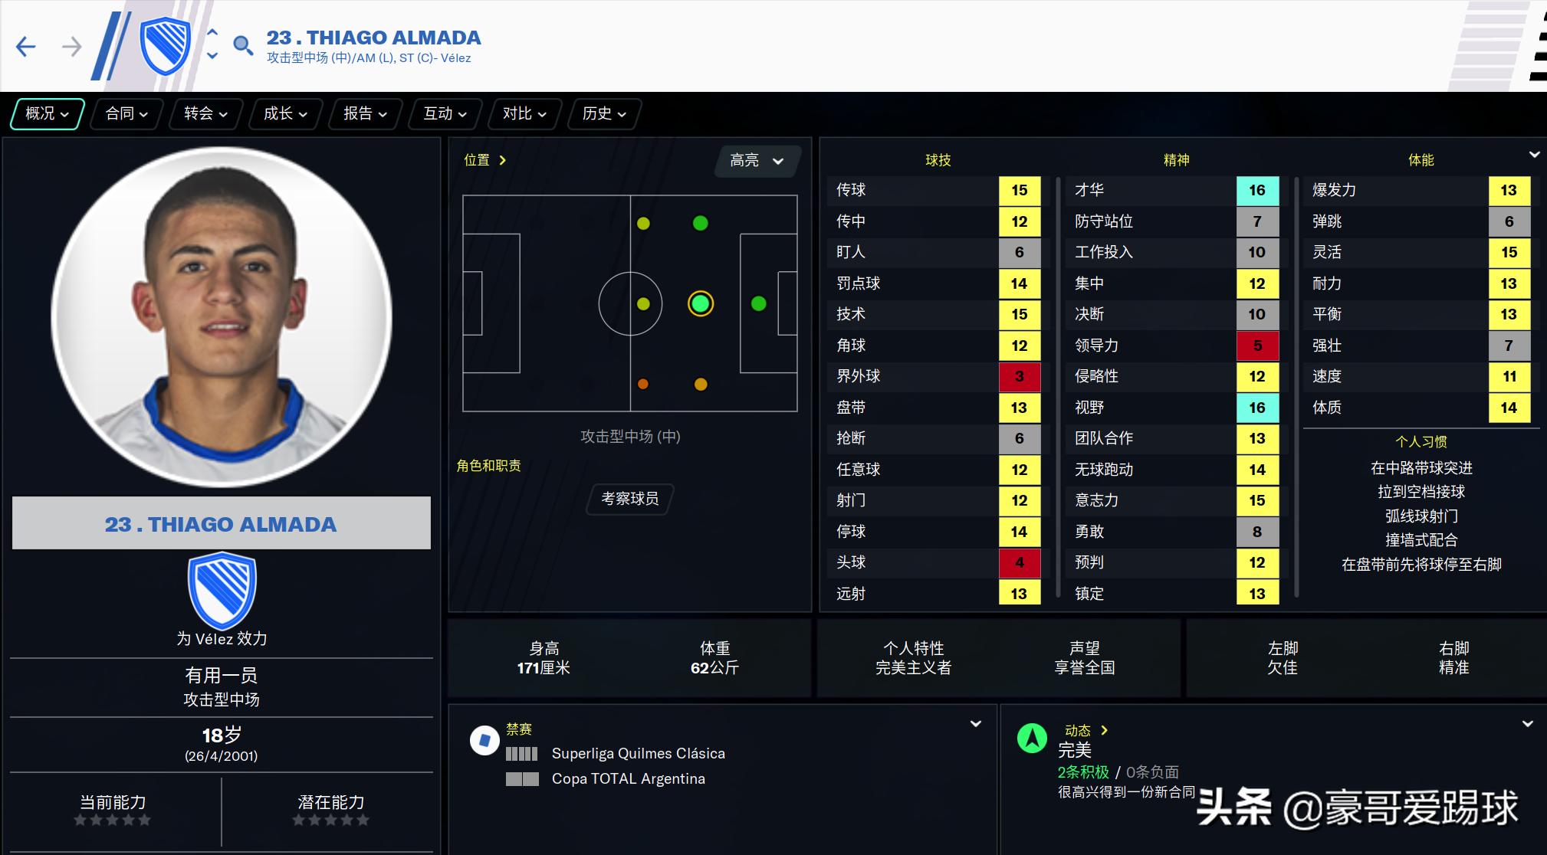Screen dimensions: 1547x855
Task: Collapse the 禁赛 suspension panel
Action: click(976, 724)
